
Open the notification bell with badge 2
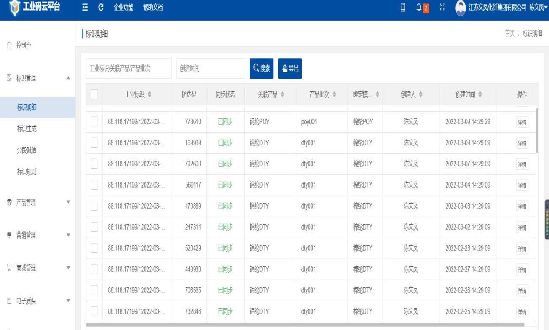tap(421, 7)
